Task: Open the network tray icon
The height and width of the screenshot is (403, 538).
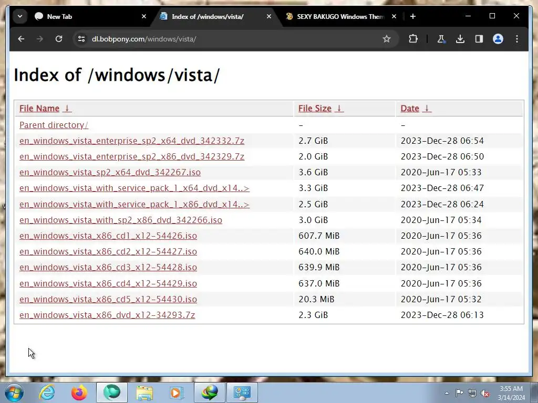Action: click(472, 393)
